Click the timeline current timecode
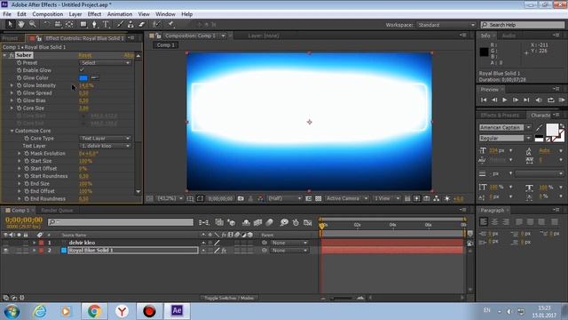This screenshot has width=568, height=320. tap(24, 220)
